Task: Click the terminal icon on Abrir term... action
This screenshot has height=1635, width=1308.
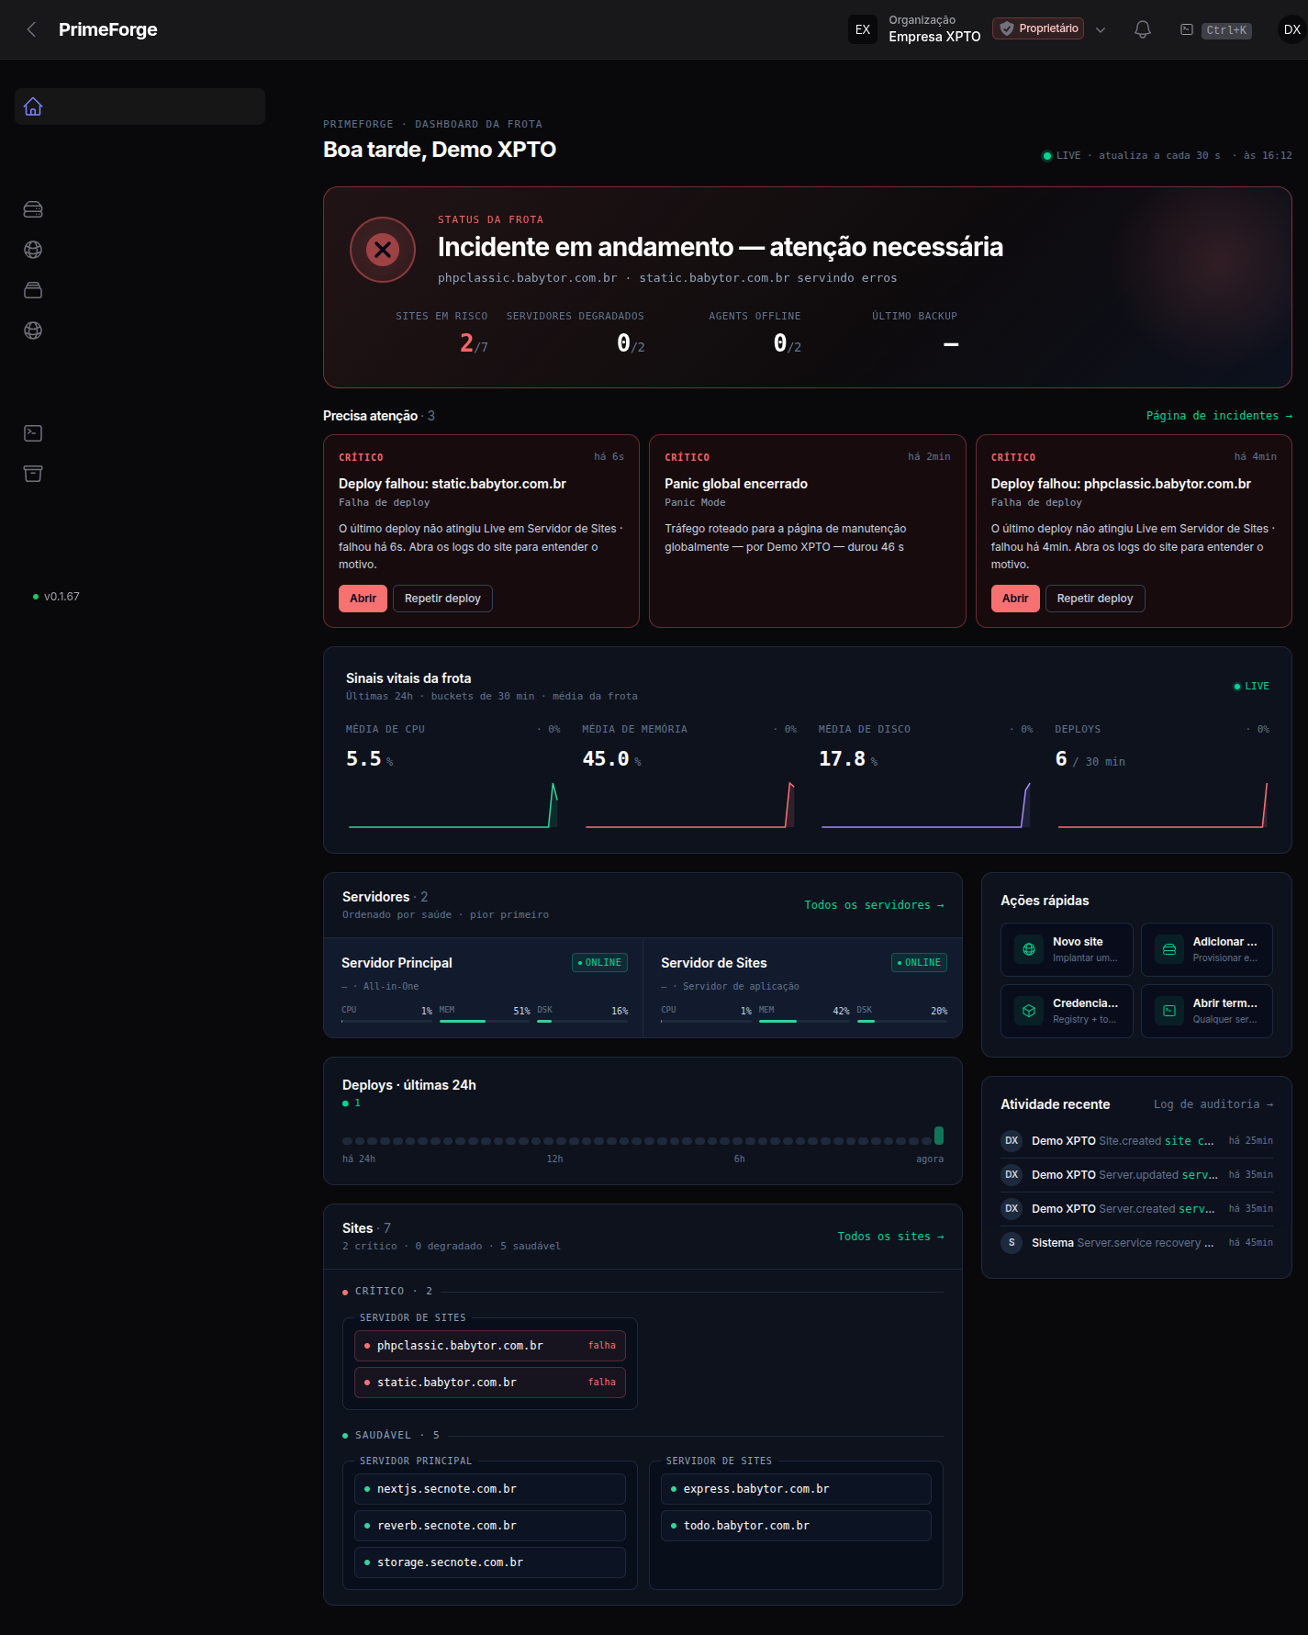Action: click(x=1169, y=1011)
